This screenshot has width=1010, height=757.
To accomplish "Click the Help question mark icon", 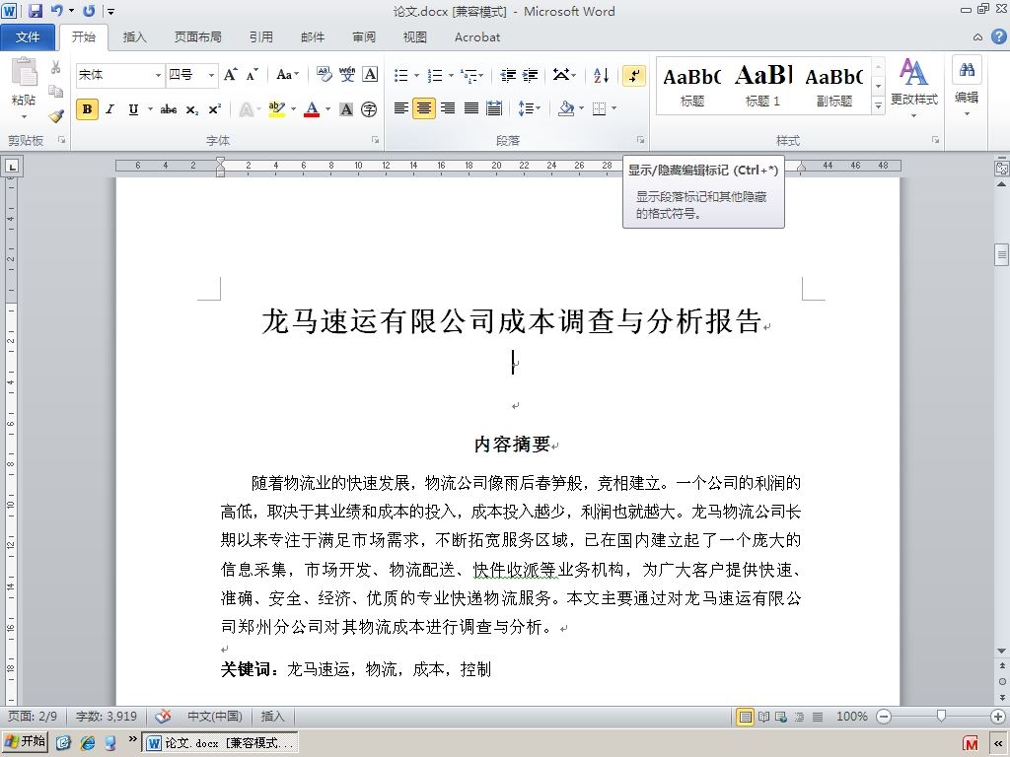I will point(998,36).
